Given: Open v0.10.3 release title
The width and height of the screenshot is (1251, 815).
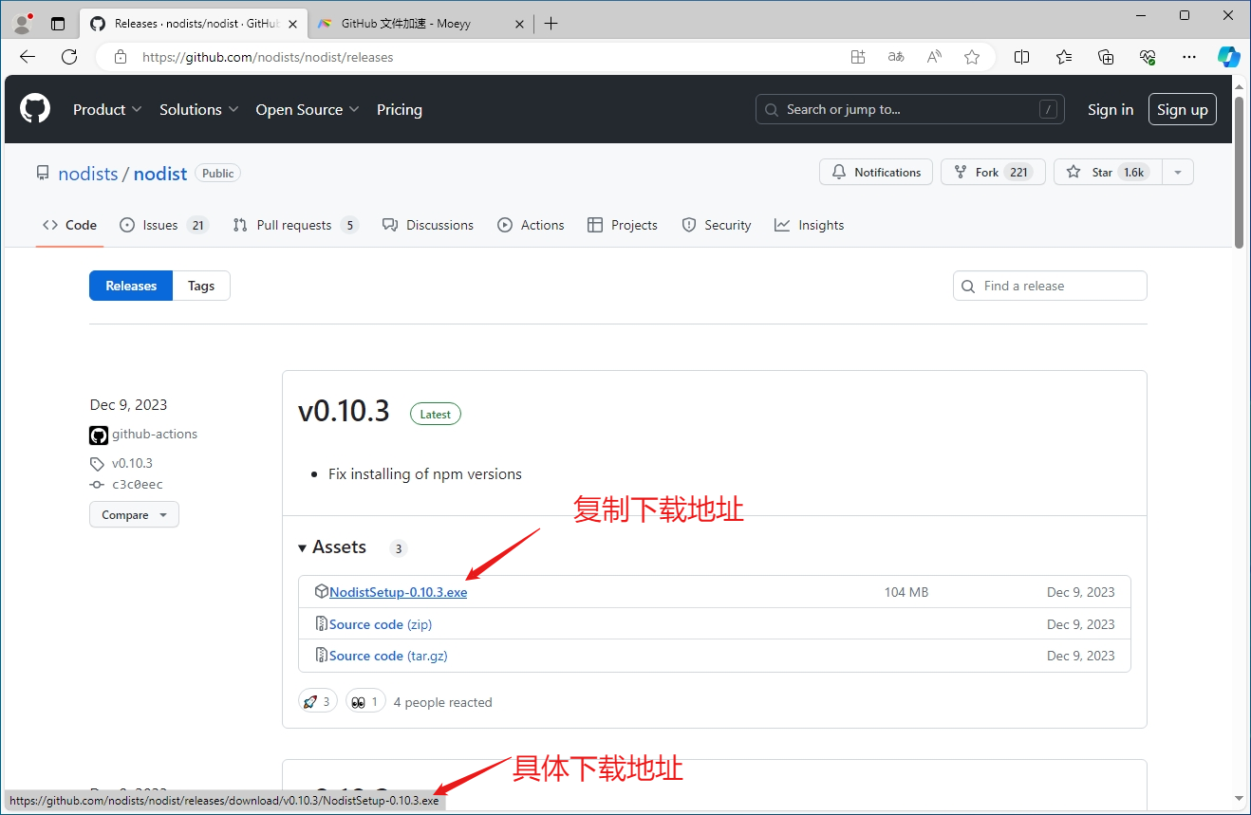Looking at the screenshot, I should (x=344, y=411).
